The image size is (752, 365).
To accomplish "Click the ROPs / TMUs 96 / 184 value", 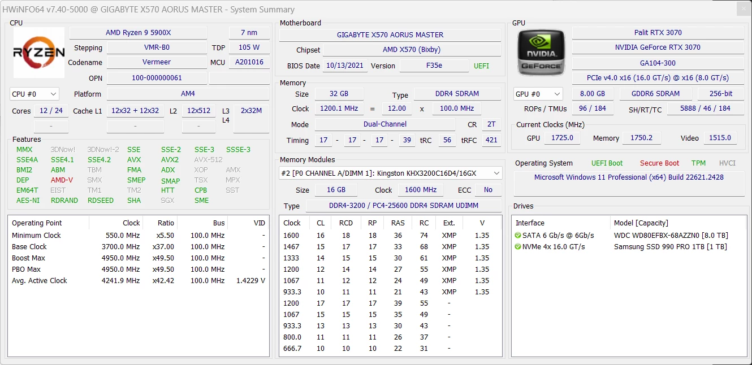I will coord(592,108).
